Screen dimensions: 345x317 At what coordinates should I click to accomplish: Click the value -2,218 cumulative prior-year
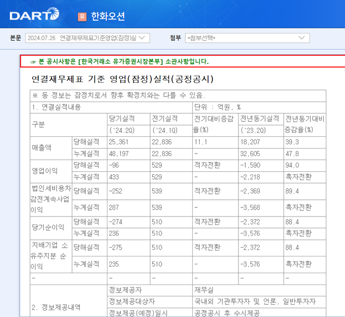coord(250,177)
